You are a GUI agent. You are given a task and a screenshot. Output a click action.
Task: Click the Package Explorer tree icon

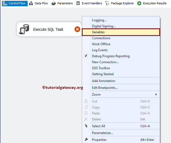[107, 3]
